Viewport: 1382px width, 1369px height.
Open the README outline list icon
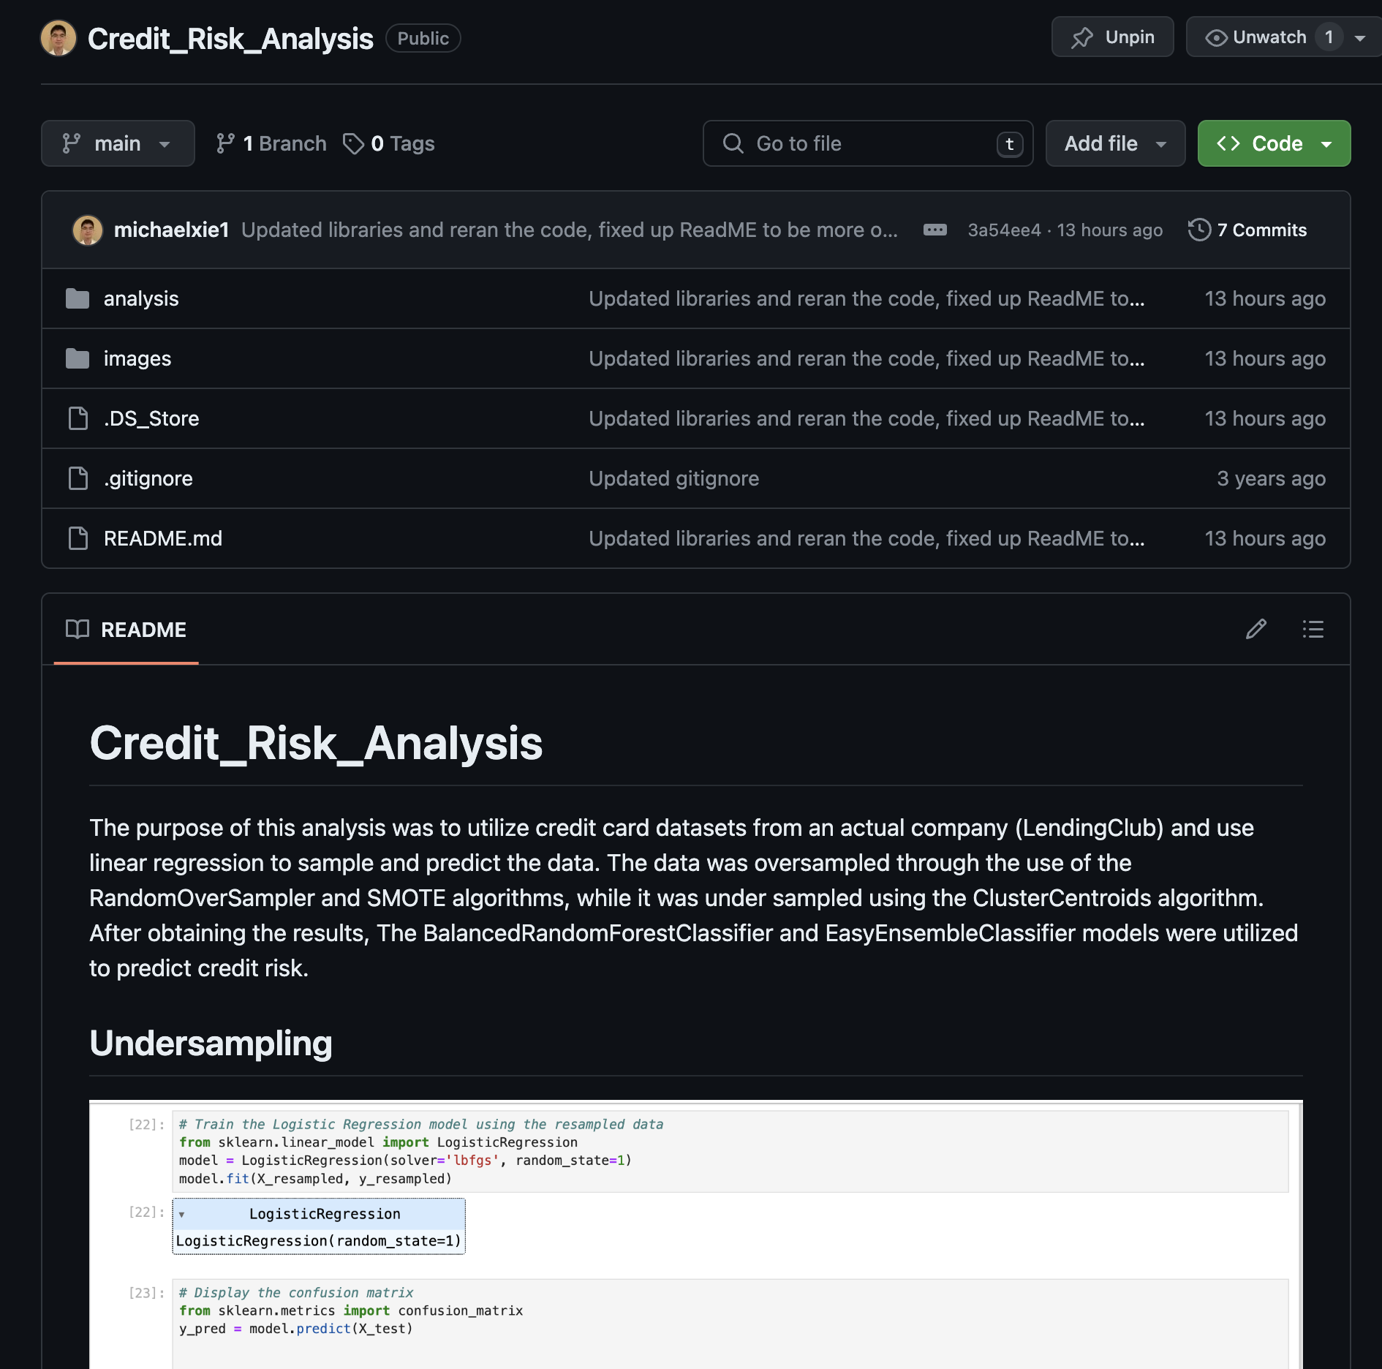[1313, 629]
